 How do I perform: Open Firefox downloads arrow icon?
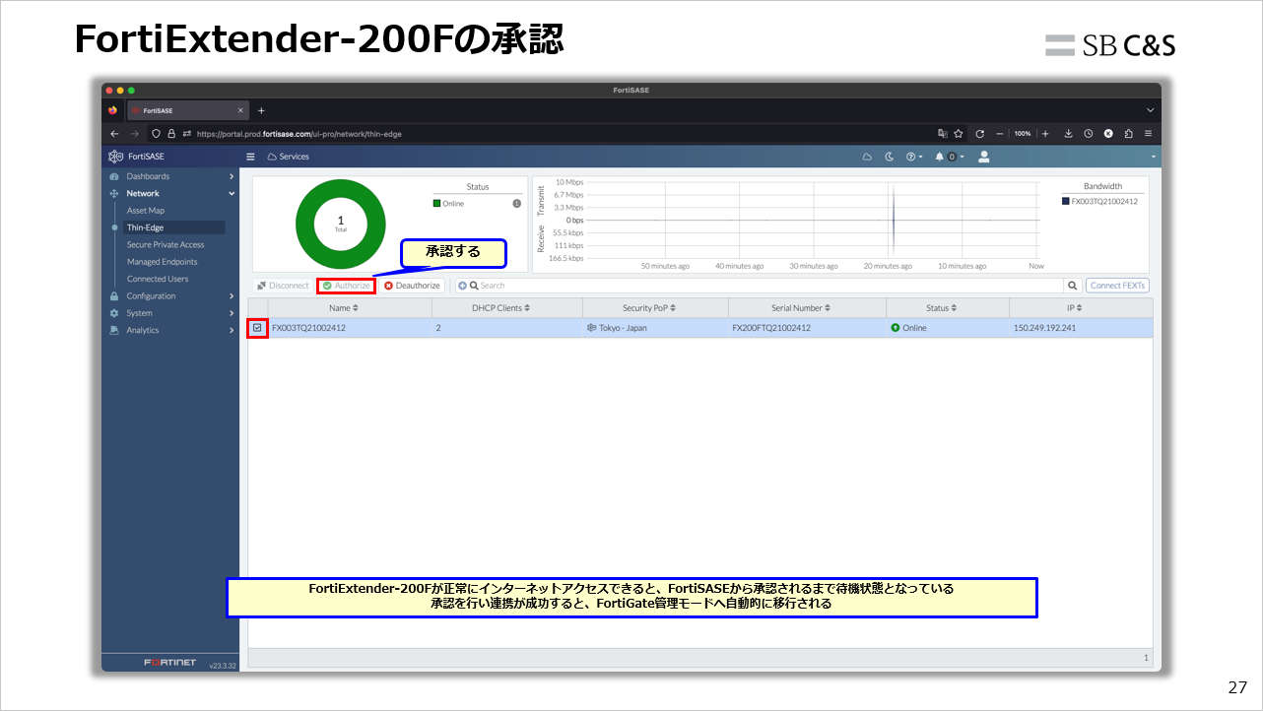coord(1067,133)
